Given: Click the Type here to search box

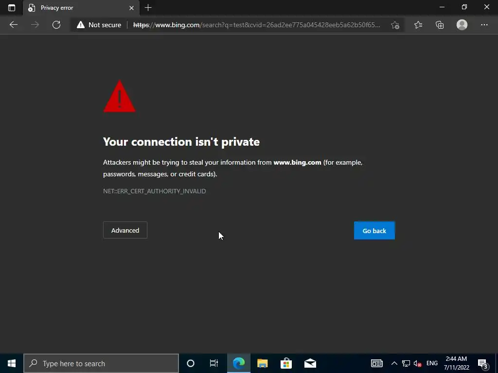Looking at the screenshot, I should pyautogui.click(x=101, y=363).
